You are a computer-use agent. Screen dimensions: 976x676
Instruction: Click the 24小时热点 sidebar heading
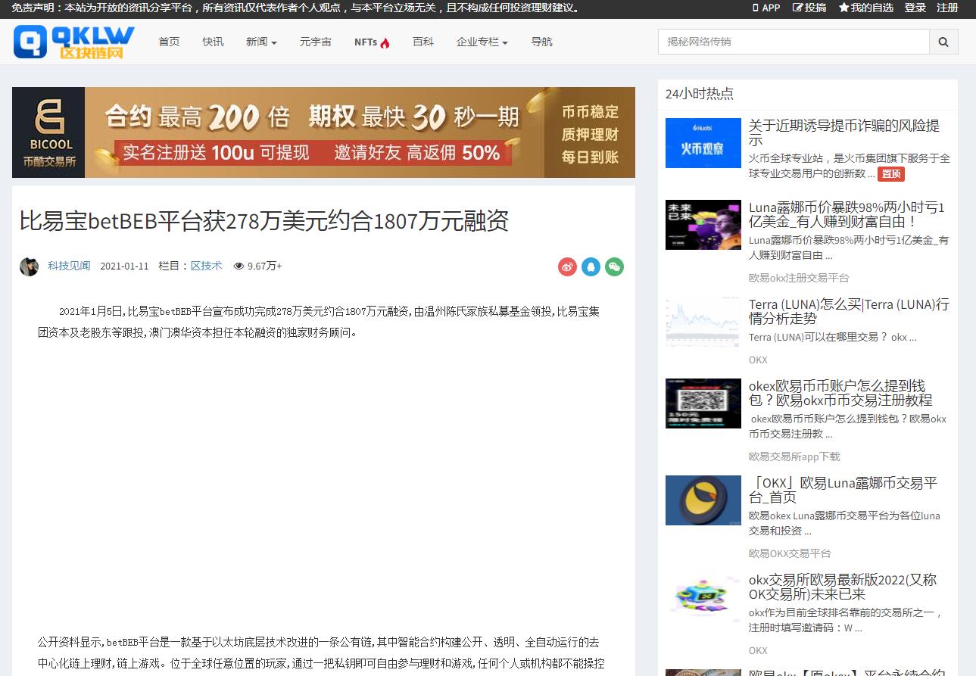coord(700,94)
